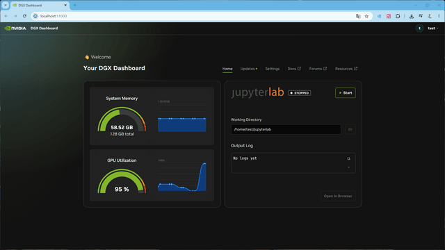The width and height of the screenshot is (445, 250).
Task: Open the Chrome profile avatar
Action: pyautogui.click(x=430, y=16)
